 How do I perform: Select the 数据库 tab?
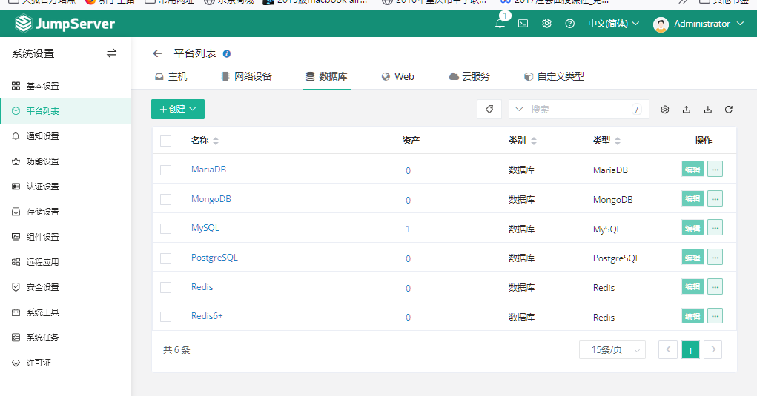(x=327, y=76)
